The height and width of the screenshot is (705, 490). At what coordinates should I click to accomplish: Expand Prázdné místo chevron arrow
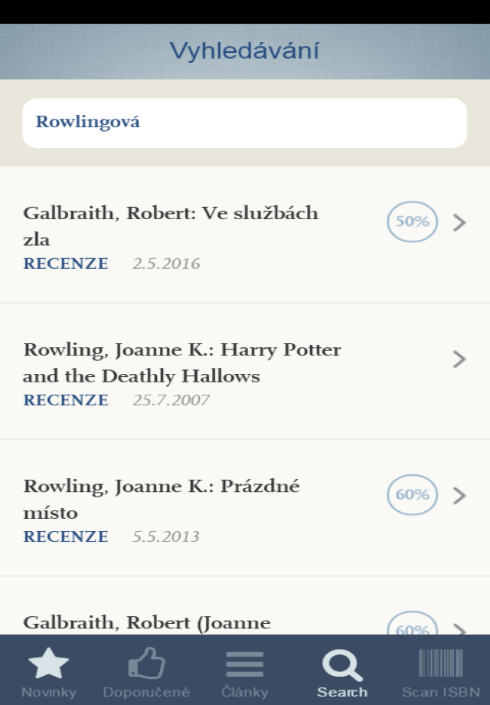click(459, 496)
